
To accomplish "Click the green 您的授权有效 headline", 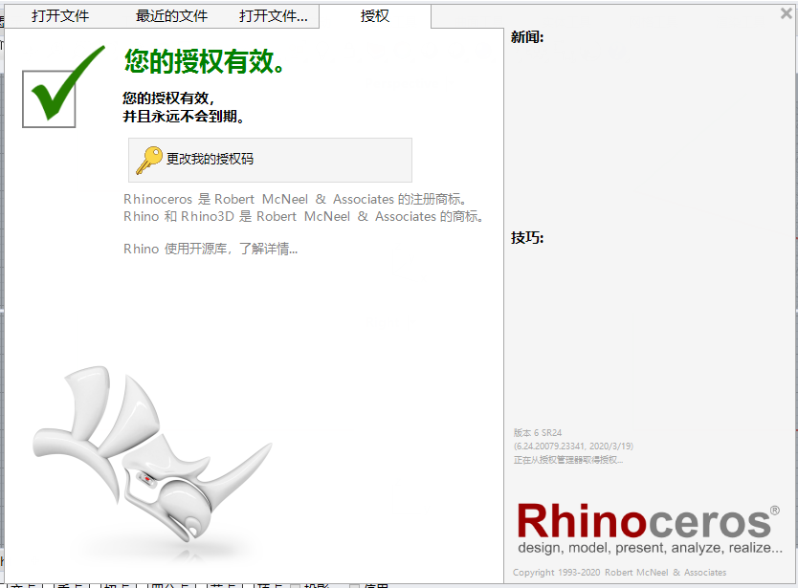I will (204, 61).
